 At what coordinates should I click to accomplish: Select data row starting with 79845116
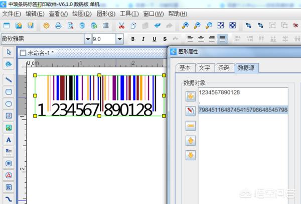243,110
